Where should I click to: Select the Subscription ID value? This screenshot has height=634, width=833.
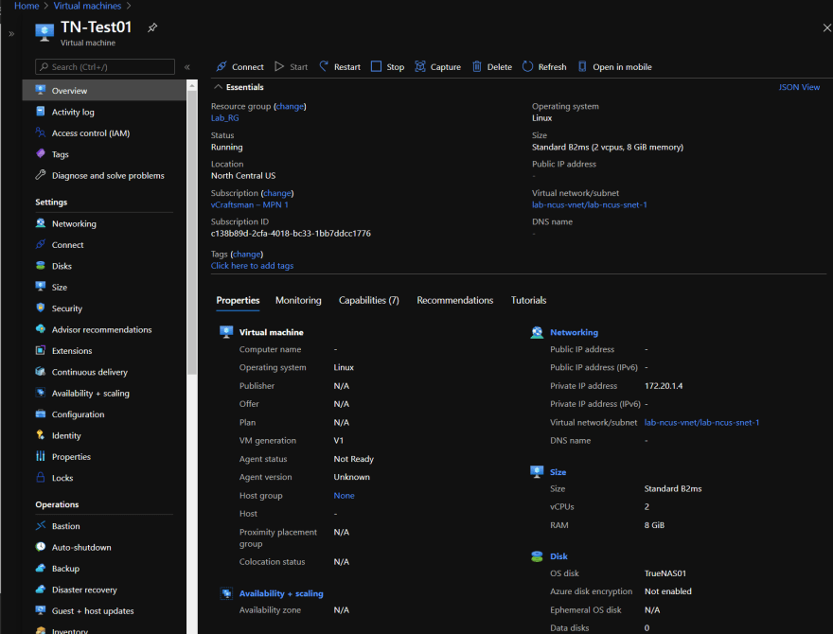pyautogui.click(x=291, y=234)
